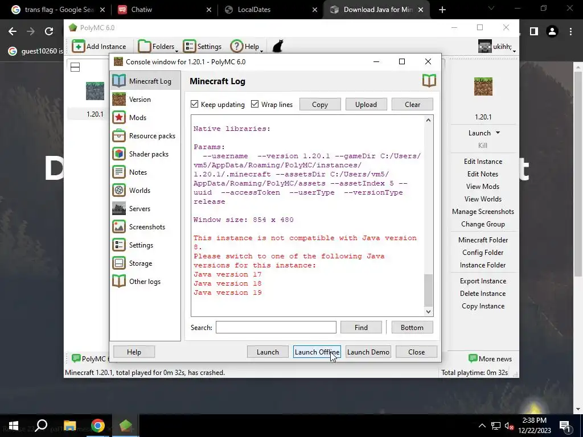This screenshot has height=437, width=583.
Task: Click View Mods in right panel
Action: tap(483, 187)
